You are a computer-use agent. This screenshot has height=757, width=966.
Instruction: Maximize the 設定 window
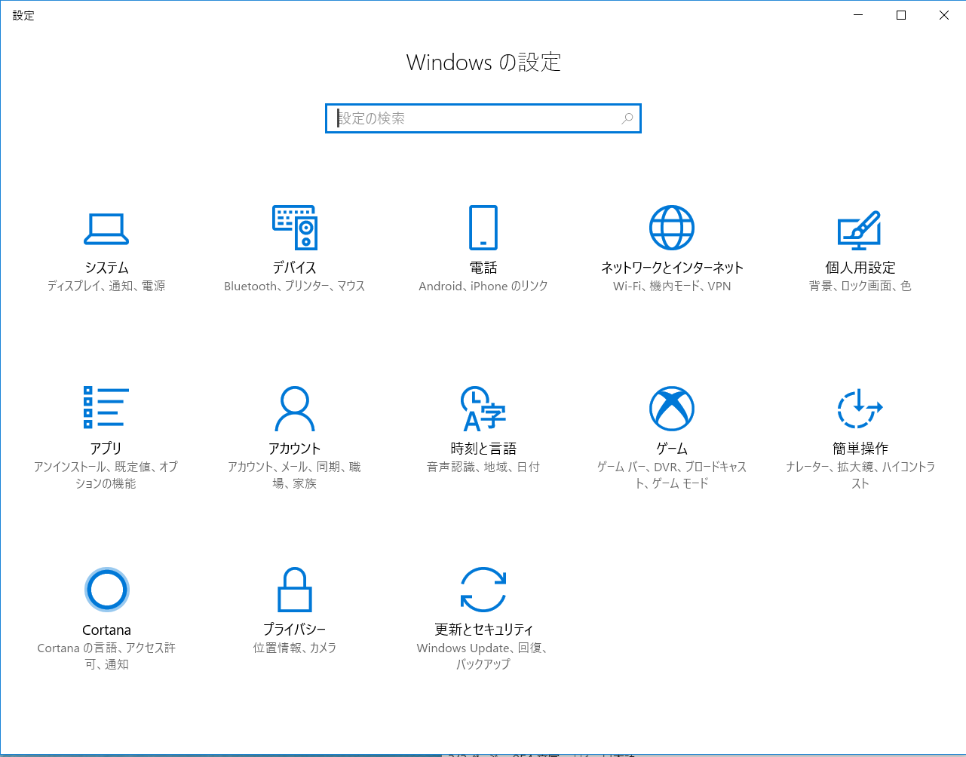pyautogui.click(x=901, y=15)
